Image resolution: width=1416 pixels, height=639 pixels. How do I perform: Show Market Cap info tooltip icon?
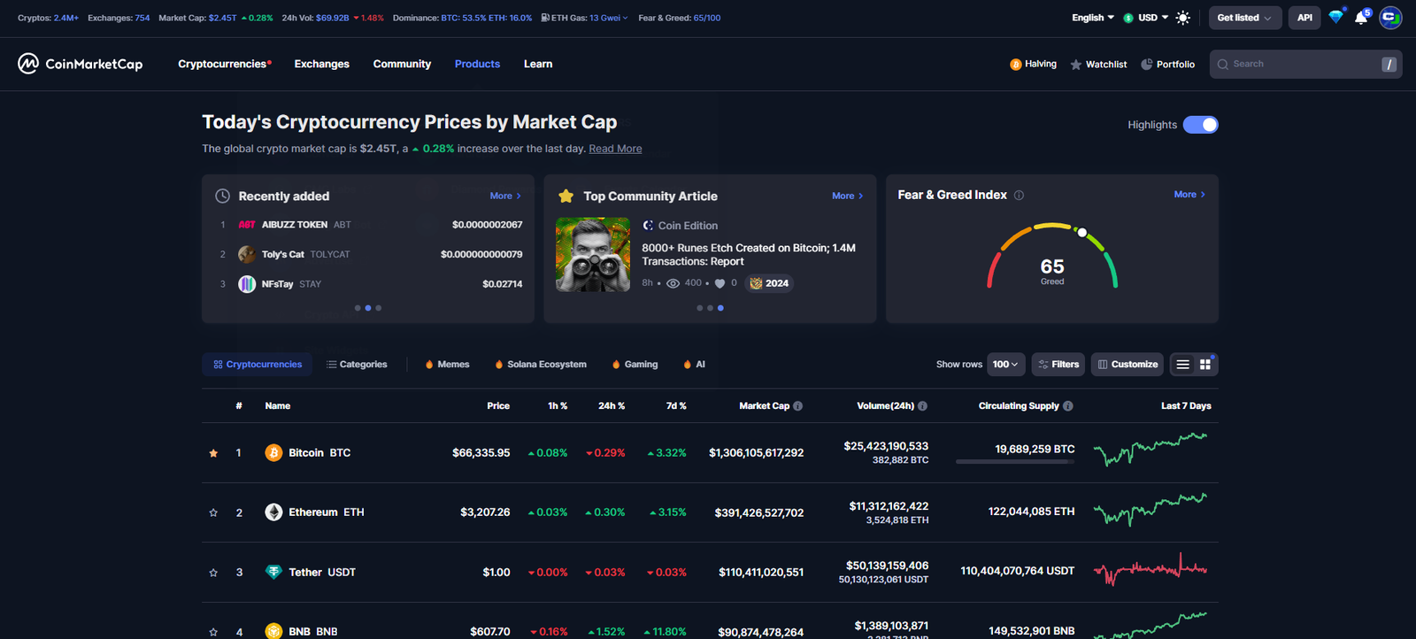pos(797,406)
